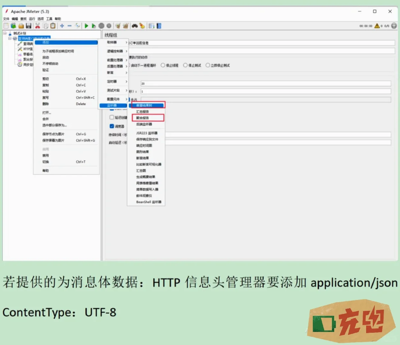Save the test plan via floppy icon
Image resolution: width=400 pixels, height=345 pixels.
pos(29,26)
